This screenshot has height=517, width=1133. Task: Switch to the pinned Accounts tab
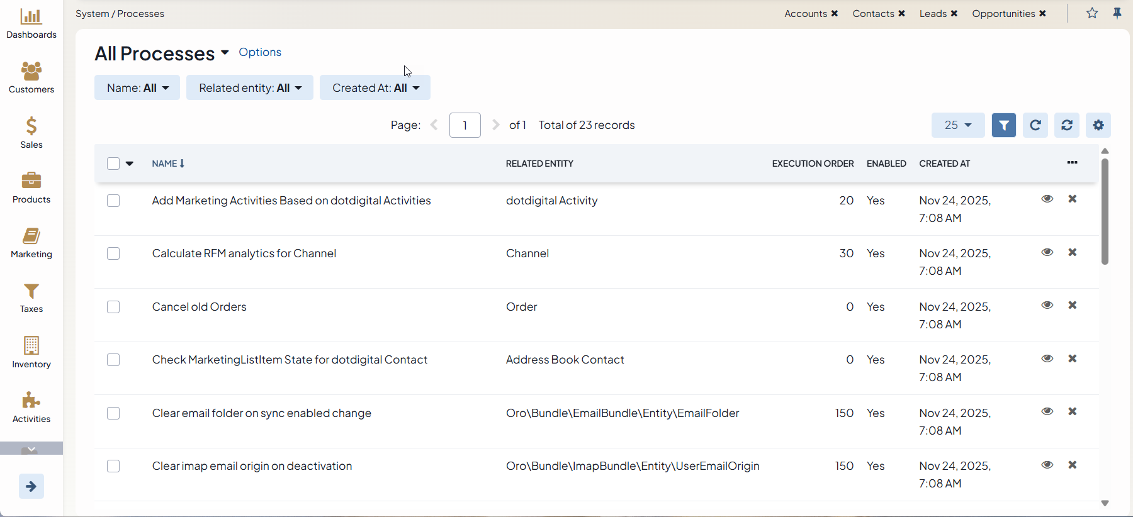pos(805,14)
